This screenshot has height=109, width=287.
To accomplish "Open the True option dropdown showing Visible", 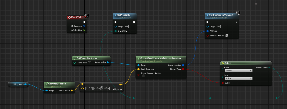I will (x=239, y=78).
